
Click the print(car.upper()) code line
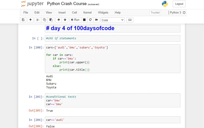click(x=74, y=62)
